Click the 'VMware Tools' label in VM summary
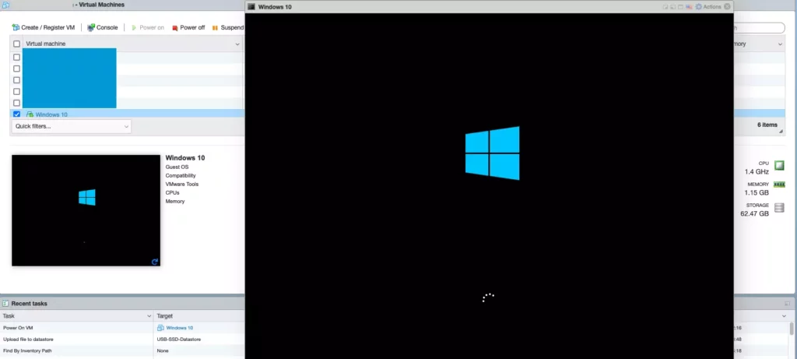Viewport: 797px width, 359px height. tap(182, 184)
